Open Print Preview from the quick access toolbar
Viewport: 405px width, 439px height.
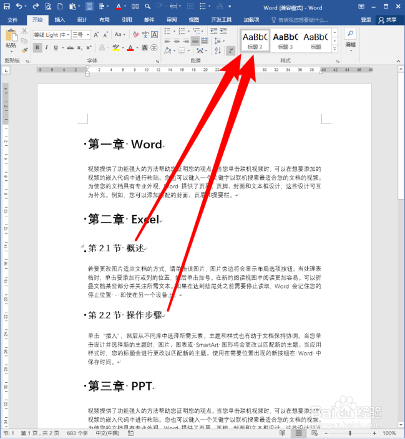tap(48, 6)
